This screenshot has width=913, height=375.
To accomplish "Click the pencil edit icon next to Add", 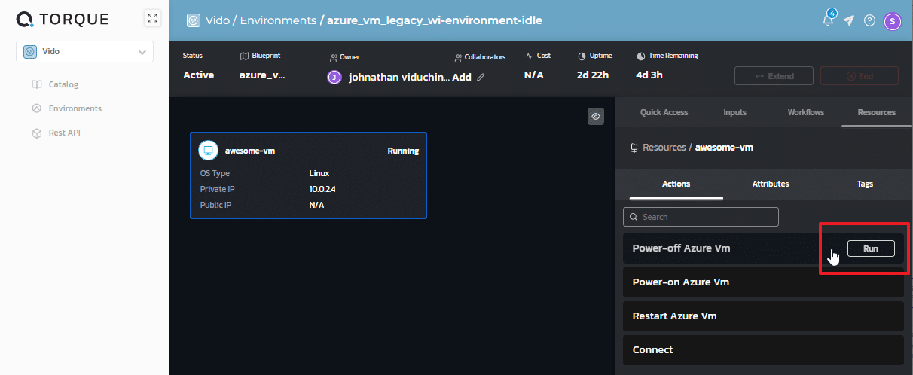I will [481, 77].
